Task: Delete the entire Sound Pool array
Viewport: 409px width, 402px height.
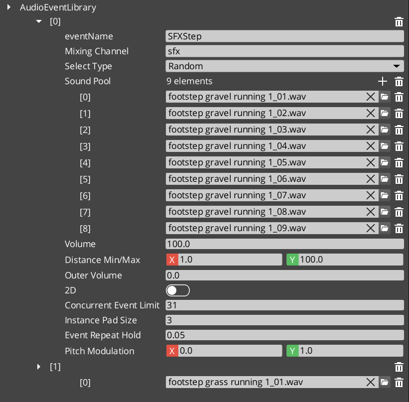Action: tap(399, 81)
